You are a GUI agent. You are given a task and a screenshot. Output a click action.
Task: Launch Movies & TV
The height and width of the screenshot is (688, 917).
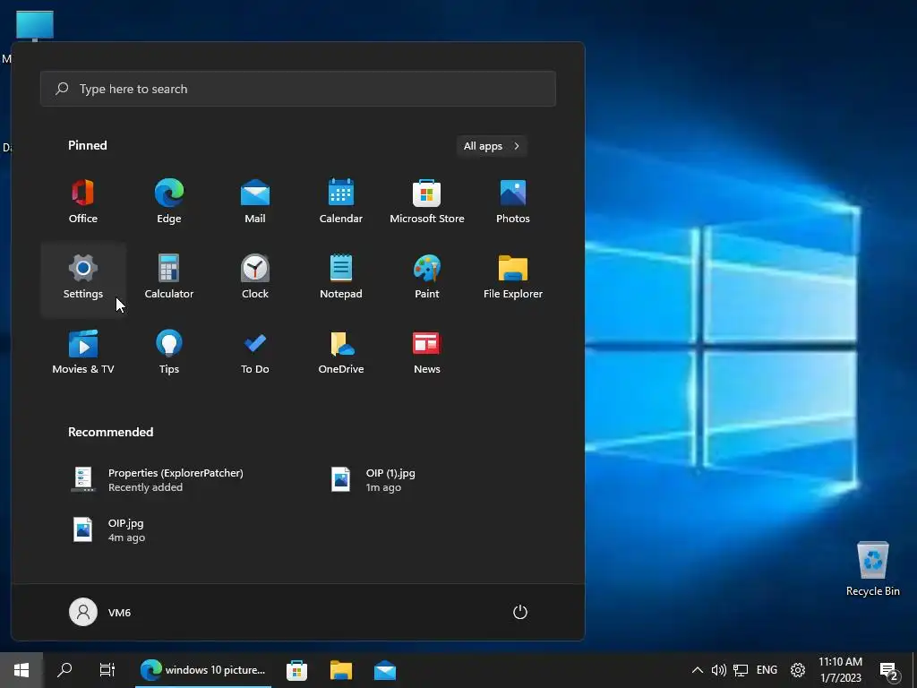pyautogui.click(x=83, y=352)
